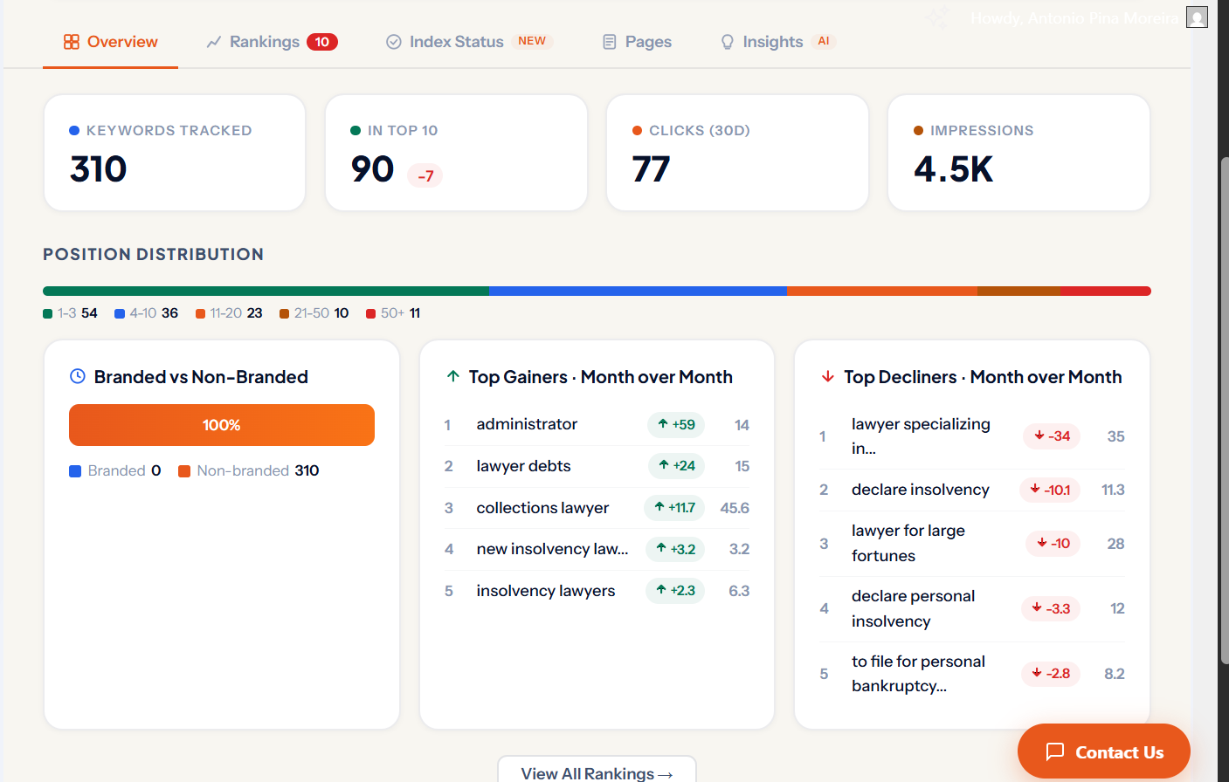Click the down arrow icon beside Top Decliners
Screen dimensions: 1229x782
[x=828, y=376]
